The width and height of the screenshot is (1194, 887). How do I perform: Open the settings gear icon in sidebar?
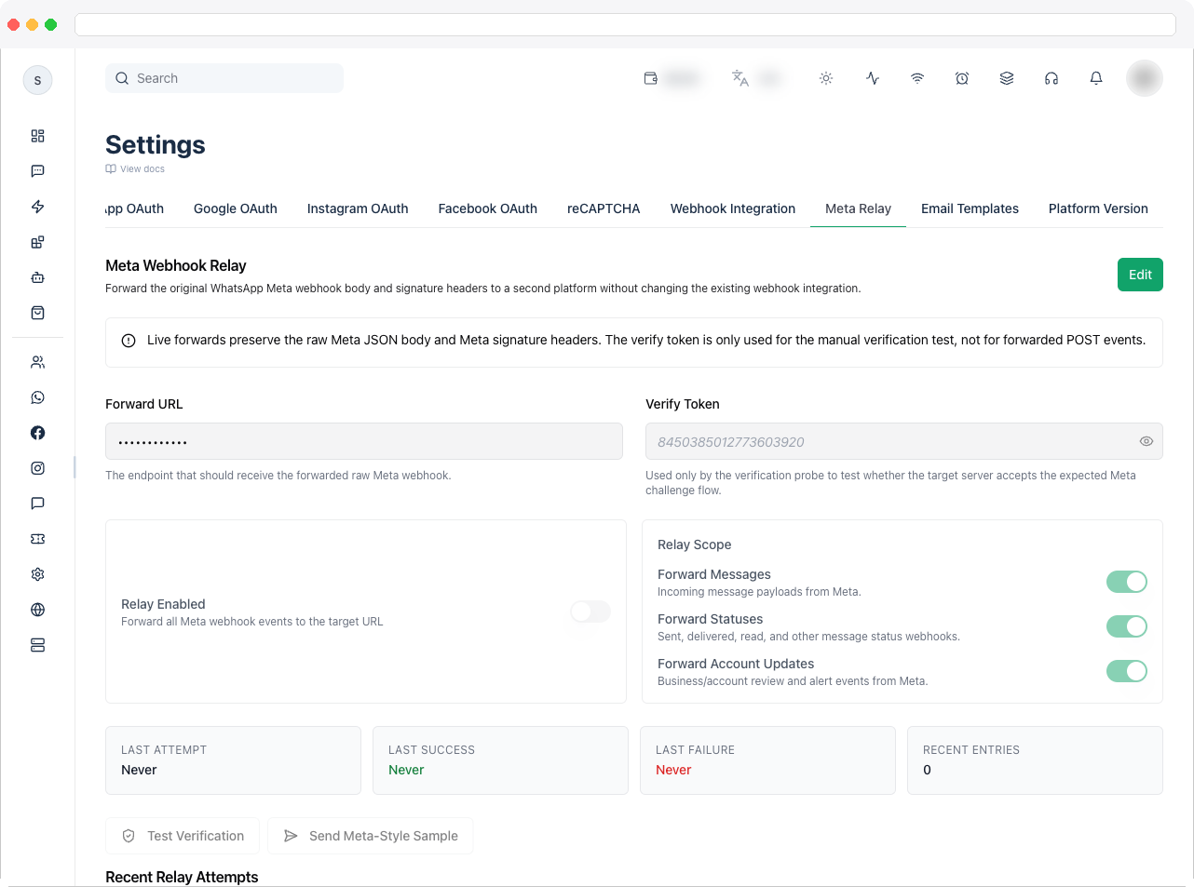pyautogui.click(x=37, y=574)
